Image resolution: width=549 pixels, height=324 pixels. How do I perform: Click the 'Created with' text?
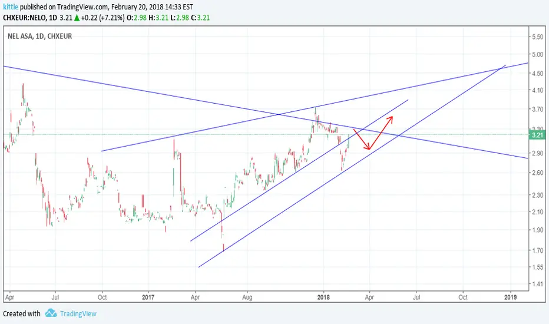coord(22,313)
